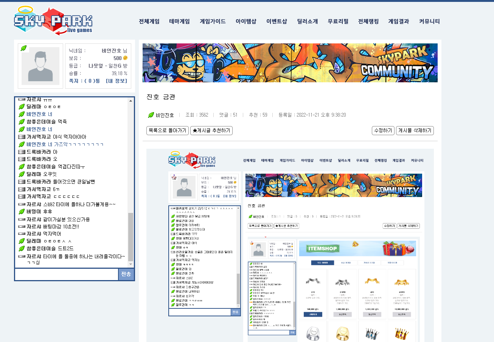Screen dimensions: 494x342
Task: Click the win rate 39,18 % value
Action: pos(120,73)
